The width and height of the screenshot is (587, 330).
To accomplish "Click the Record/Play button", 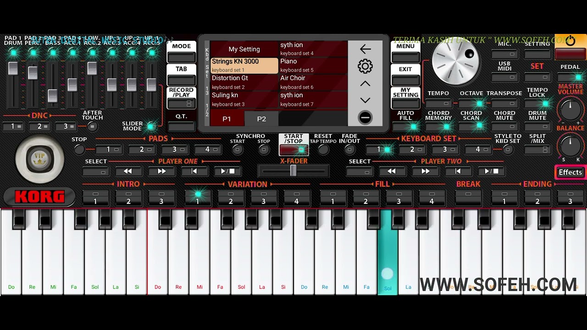I will pyautogui.click(x=182, y=98).
